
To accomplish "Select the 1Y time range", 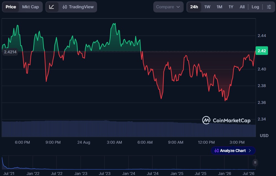I will coord(231,7).
